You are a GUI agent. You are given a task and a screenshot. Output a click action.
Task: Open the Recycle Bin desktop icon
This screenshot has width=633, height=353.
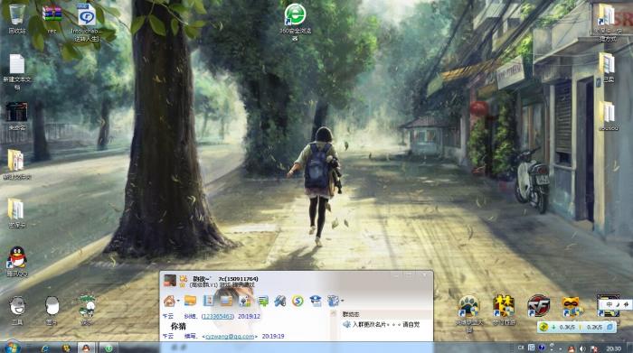point(16,14)
